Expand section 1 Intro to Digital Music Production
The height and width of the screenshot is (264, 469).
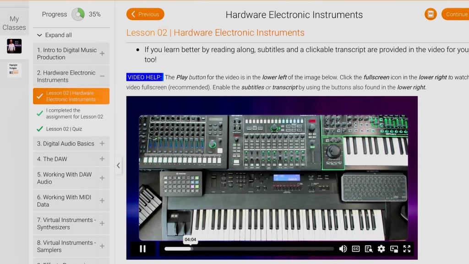(102, 54)
